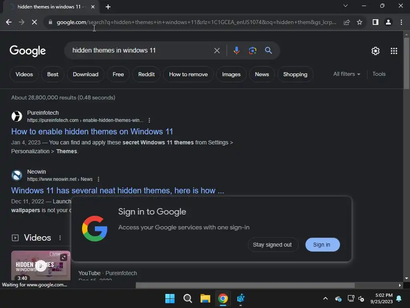Open Chrome profile avatar

388,22
